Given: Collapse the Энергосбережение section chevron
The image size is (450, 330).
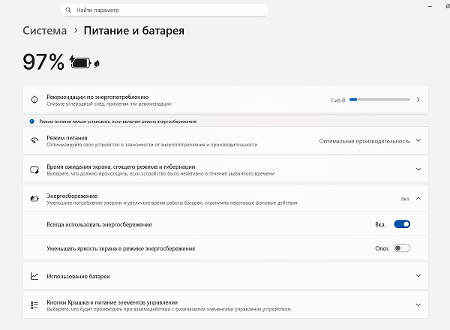Looking at the screenshot, I should click(418, 199).
